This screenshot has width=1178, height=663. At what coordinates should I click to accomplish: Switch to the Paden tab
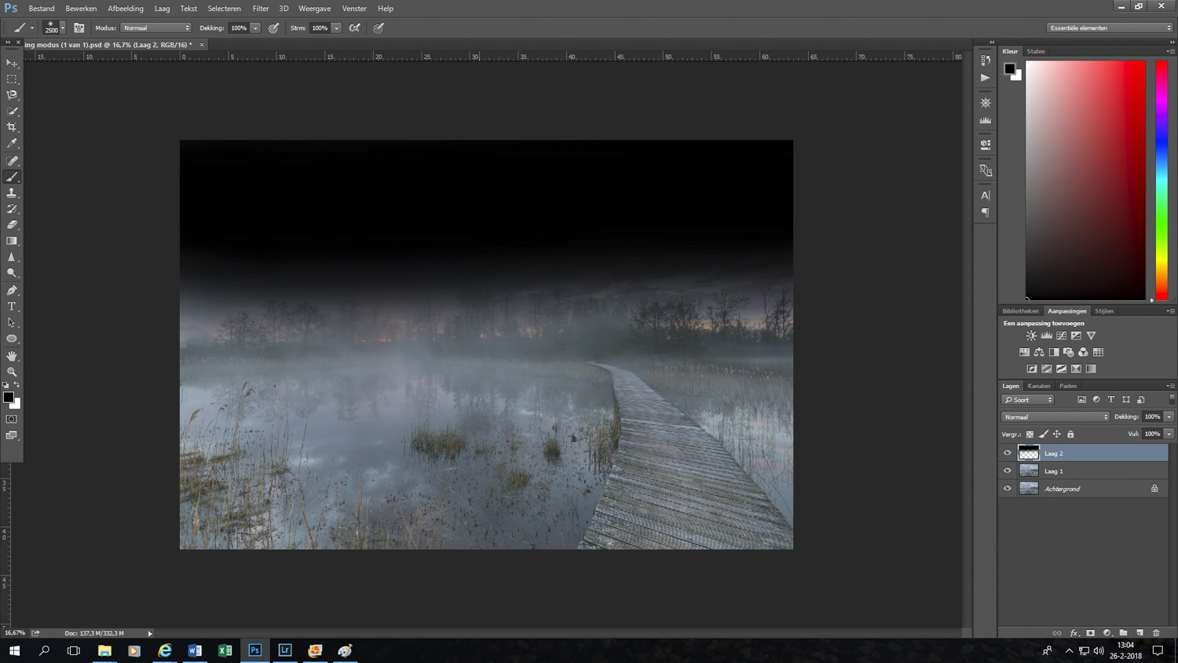(1068, 386)
